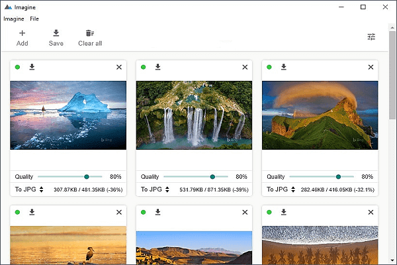
Task: Click the waterfall image thumbnail
Action: coord(194,115)
